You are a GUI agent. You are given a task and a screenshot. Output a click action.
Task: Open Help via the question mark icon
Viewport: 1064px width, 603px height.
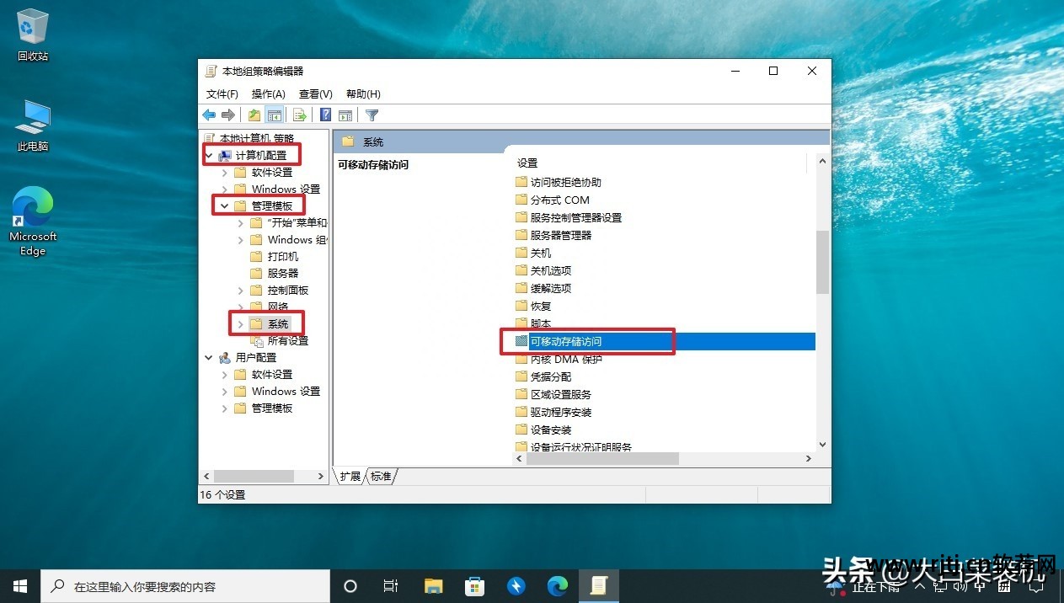325,115
